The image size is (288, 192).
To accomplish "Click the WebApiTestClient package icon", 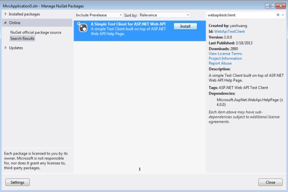I will [x=82, y=27].
